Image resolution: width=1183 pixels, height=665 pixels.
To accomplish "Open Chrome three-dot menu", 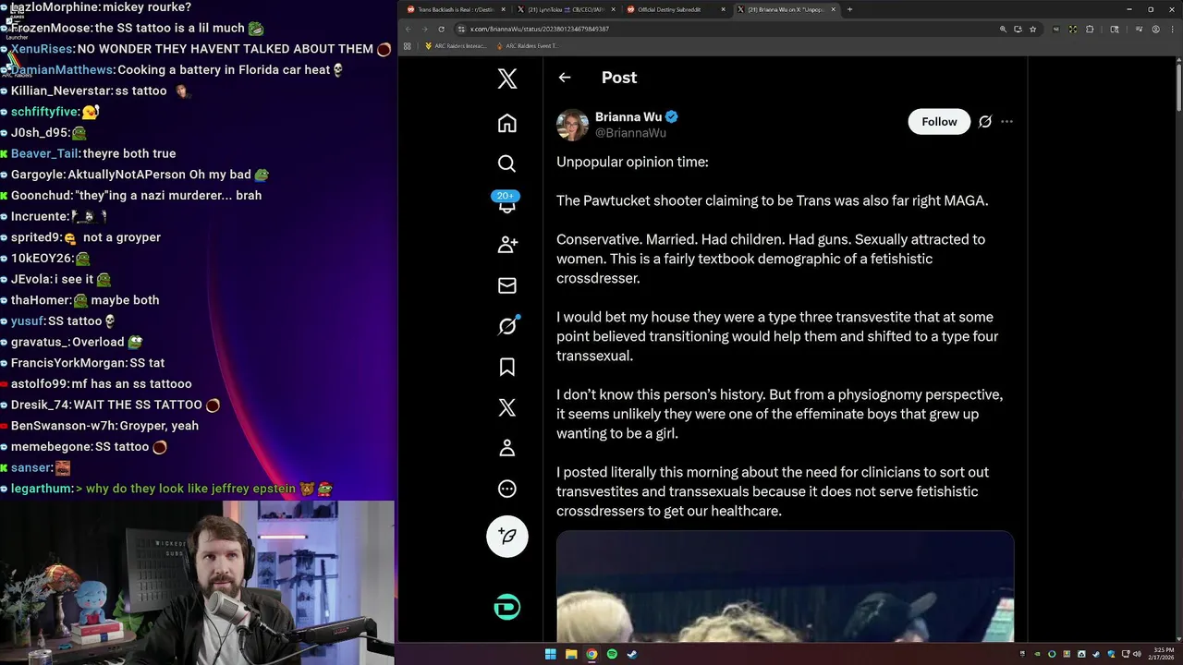I will click(x=1173, y=29).
